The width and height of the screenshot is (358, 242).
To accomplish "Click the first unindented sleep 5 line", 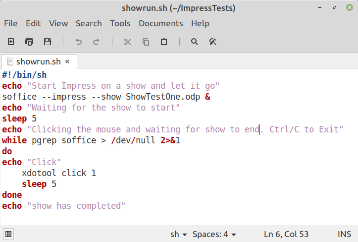I will (x=19, y=119).
